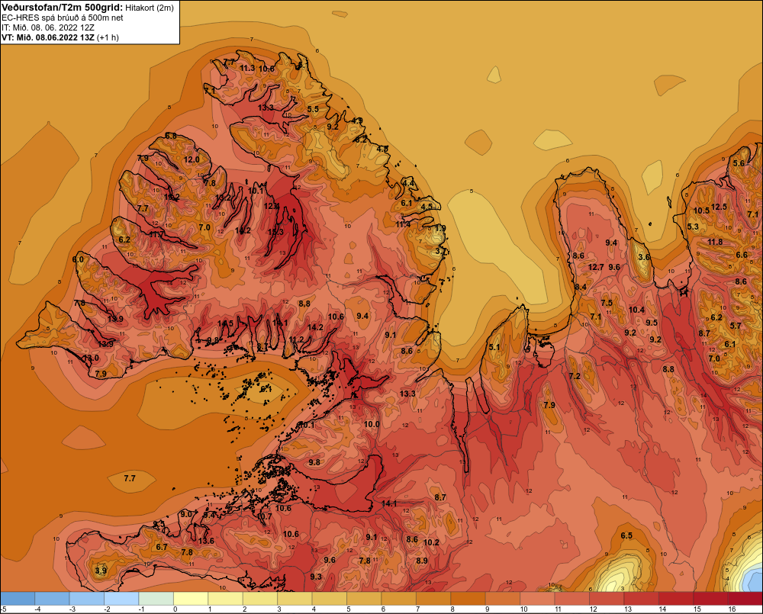Click the station temperature value 10.7
The height and width of the screenshot is (614, 763).
click(x=264, y=516)
